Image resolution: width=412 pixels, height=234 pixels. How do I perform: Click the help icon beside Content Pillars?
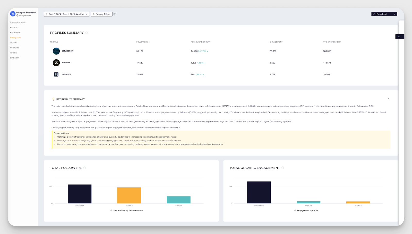click(115, 14)
